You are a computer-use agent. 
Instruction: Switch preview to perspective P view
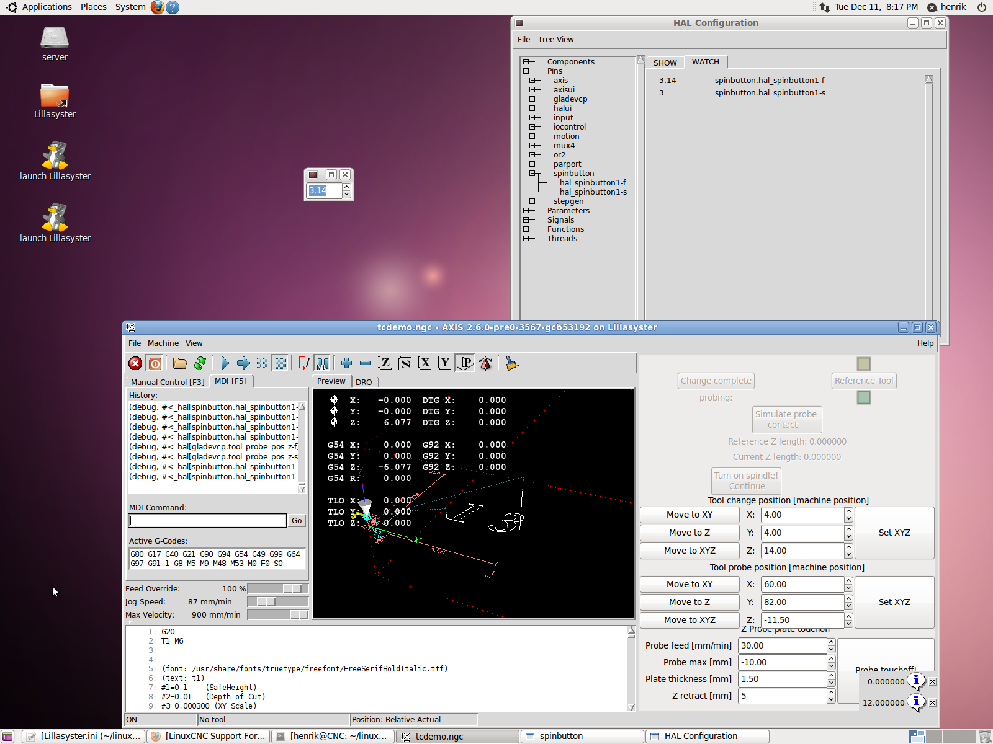465,363
